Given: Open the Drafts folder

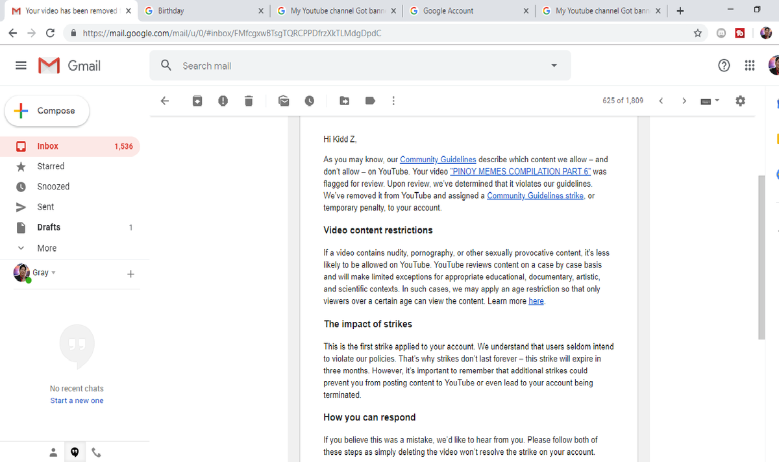Looking at the screenshot, I should [69, 227].
